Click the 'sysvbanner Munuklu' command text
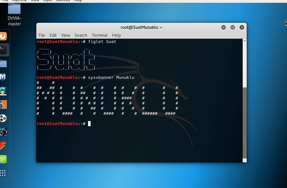 (111, 77)
